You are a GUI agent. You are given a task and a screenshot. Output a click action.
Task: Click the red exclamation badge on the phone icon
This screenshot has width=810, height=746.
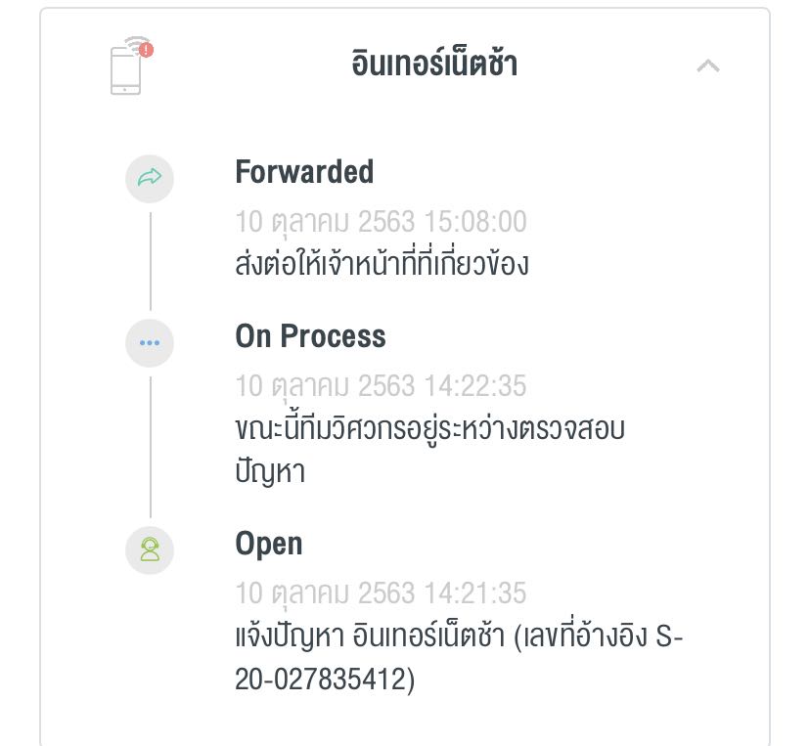147,50
